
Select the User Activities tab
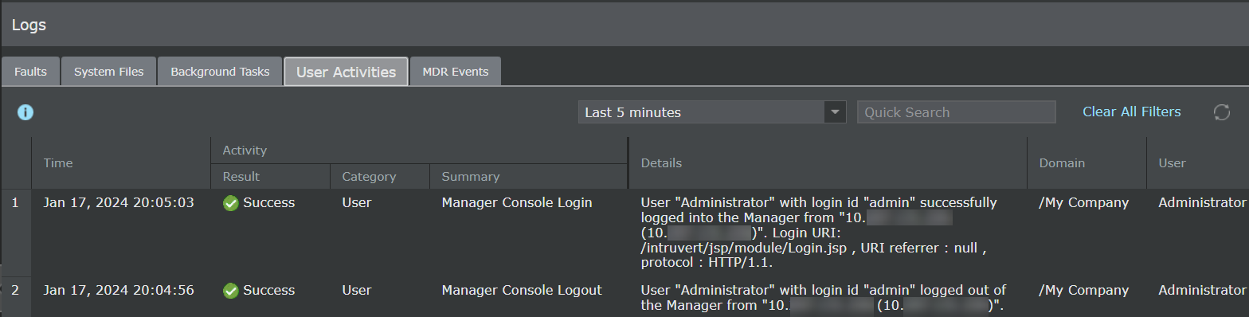click(346, 72)
